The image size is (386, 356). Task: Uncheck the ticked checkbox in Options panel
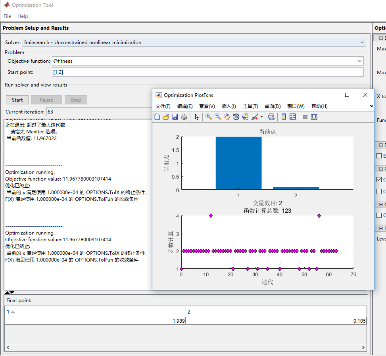[379, 180]
